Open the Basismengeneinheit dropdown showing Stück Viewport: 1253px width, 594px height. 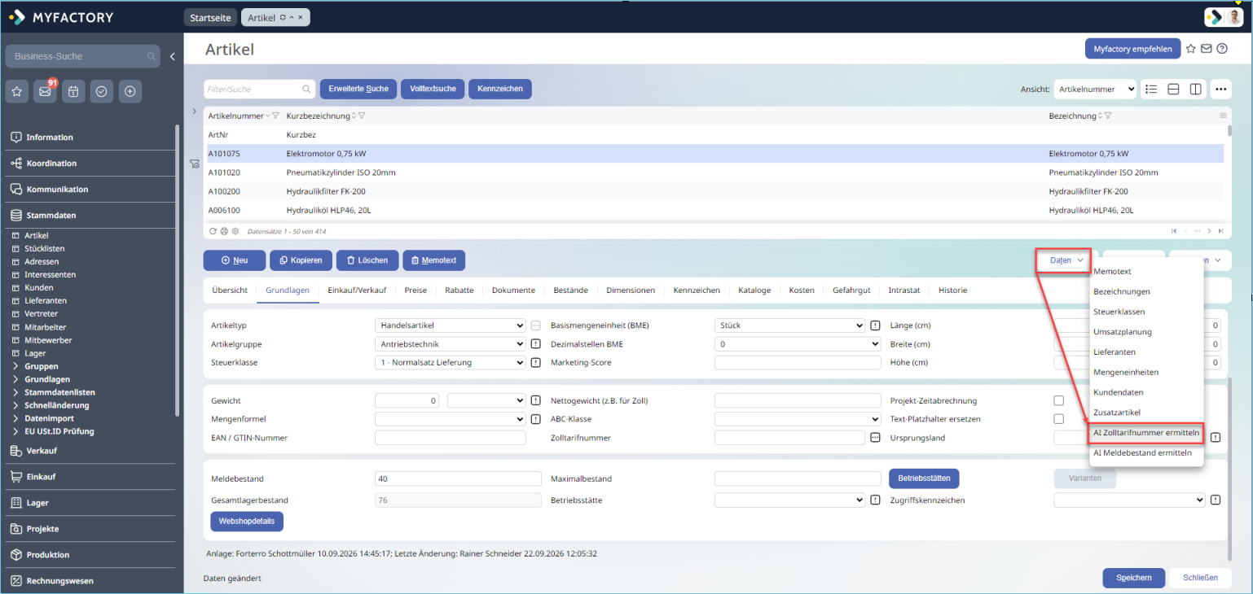[789, 325]
